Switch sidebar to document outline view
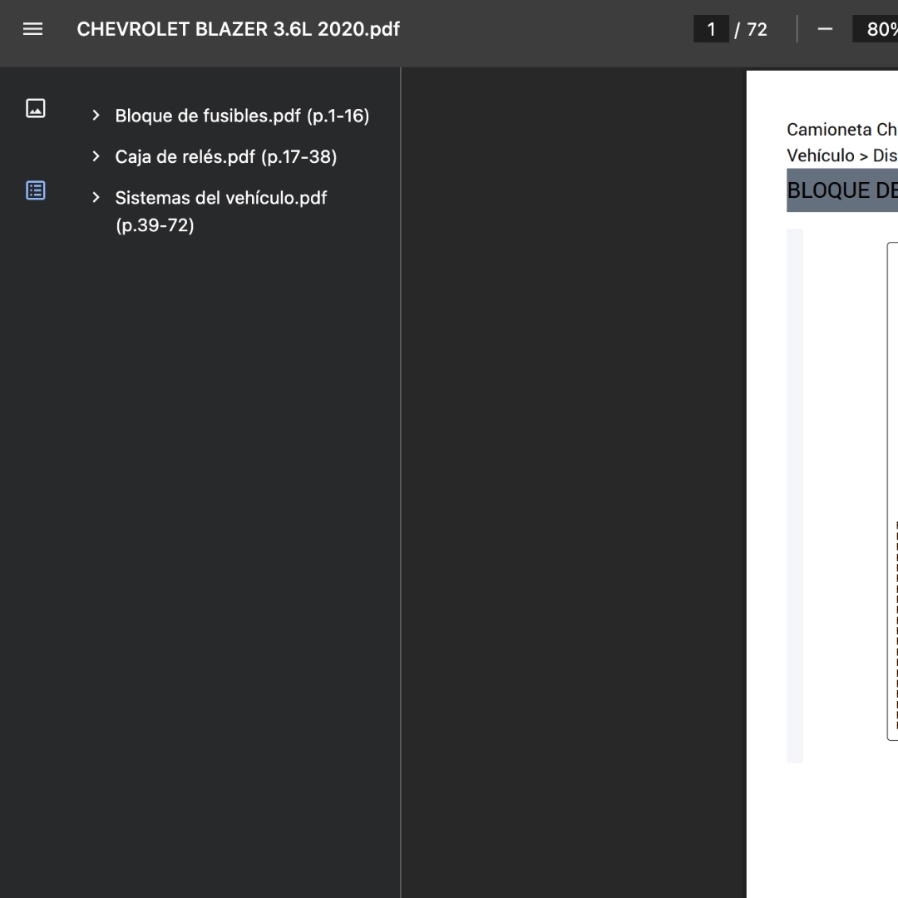 pyautogui.click(x=36, y=190)
